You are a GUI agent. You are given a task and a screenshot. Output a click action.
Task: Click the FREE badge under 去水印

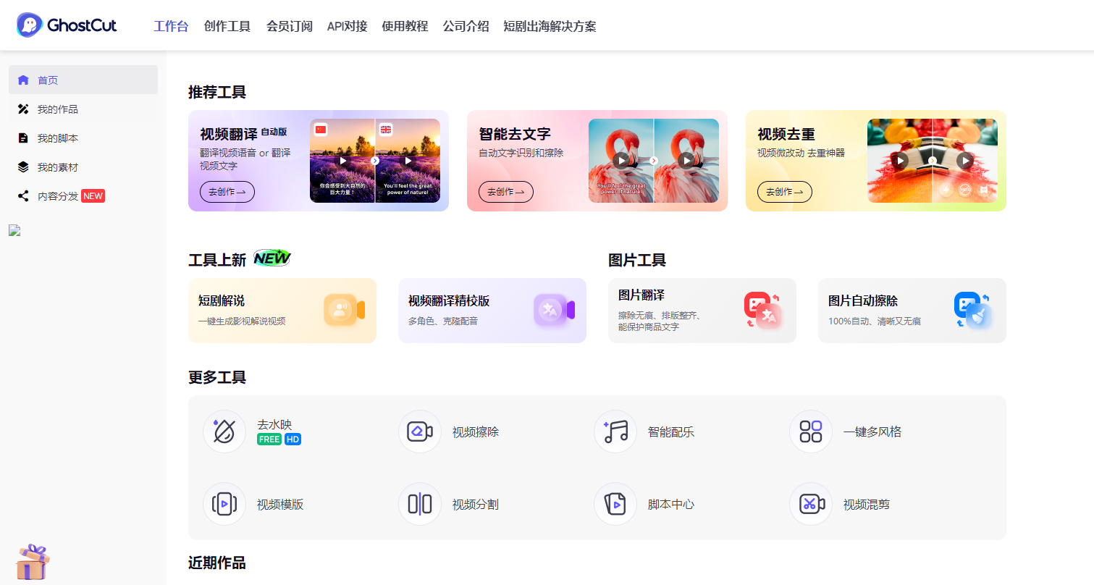tap(269, 439)
